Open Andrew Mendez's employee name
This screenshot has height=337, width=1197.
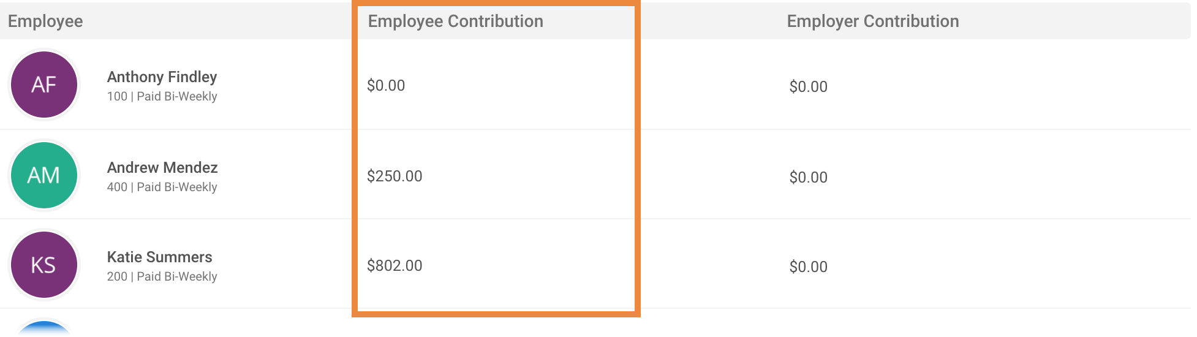pos(162,167)
